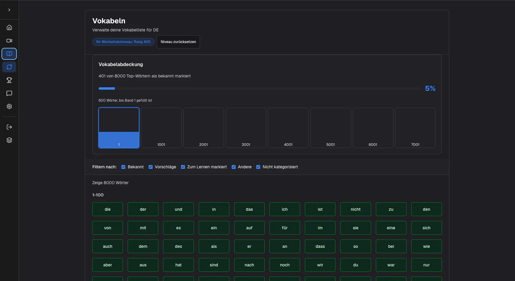The width and height of the screenshot is (515, 281).
Task: Uncheck the Bekannt filter checkbox
Action: [x=123, y=167]
